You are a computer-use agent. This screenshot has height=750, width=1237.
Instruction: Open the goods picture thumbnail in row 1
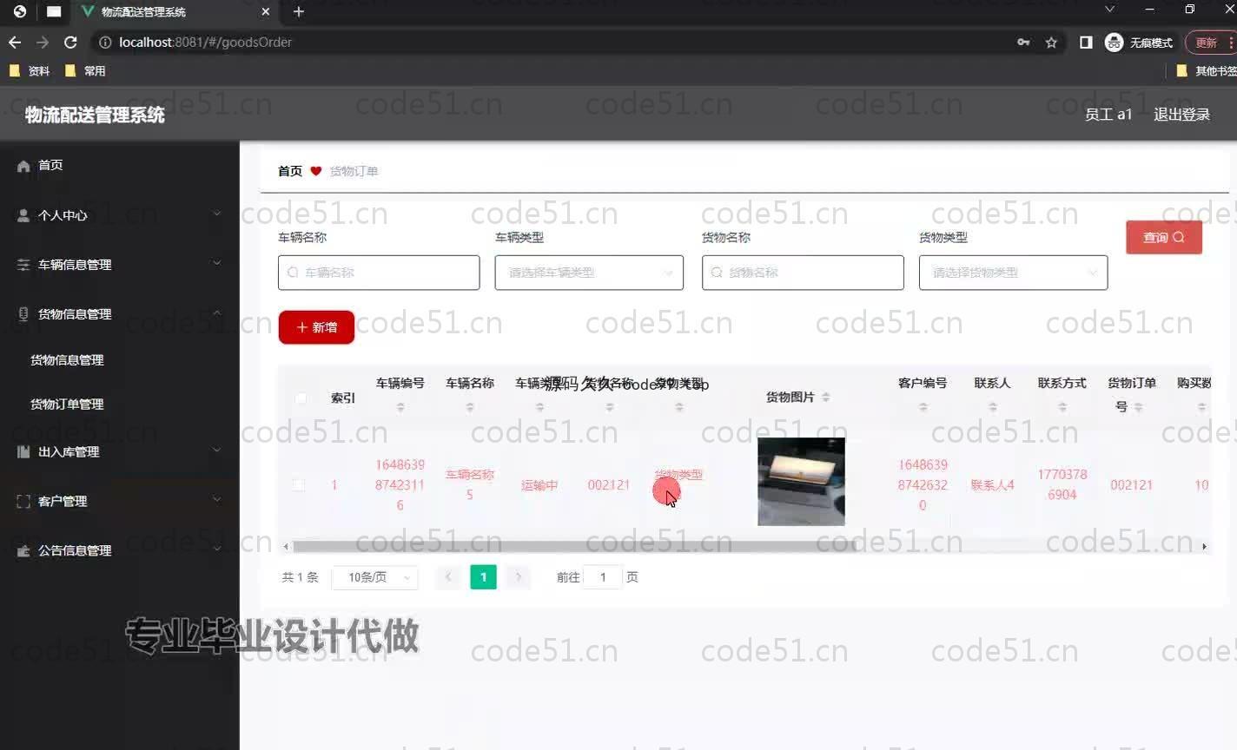coord(801,482)
